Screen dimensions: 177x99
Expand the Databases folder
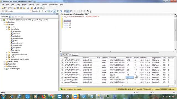4,22
